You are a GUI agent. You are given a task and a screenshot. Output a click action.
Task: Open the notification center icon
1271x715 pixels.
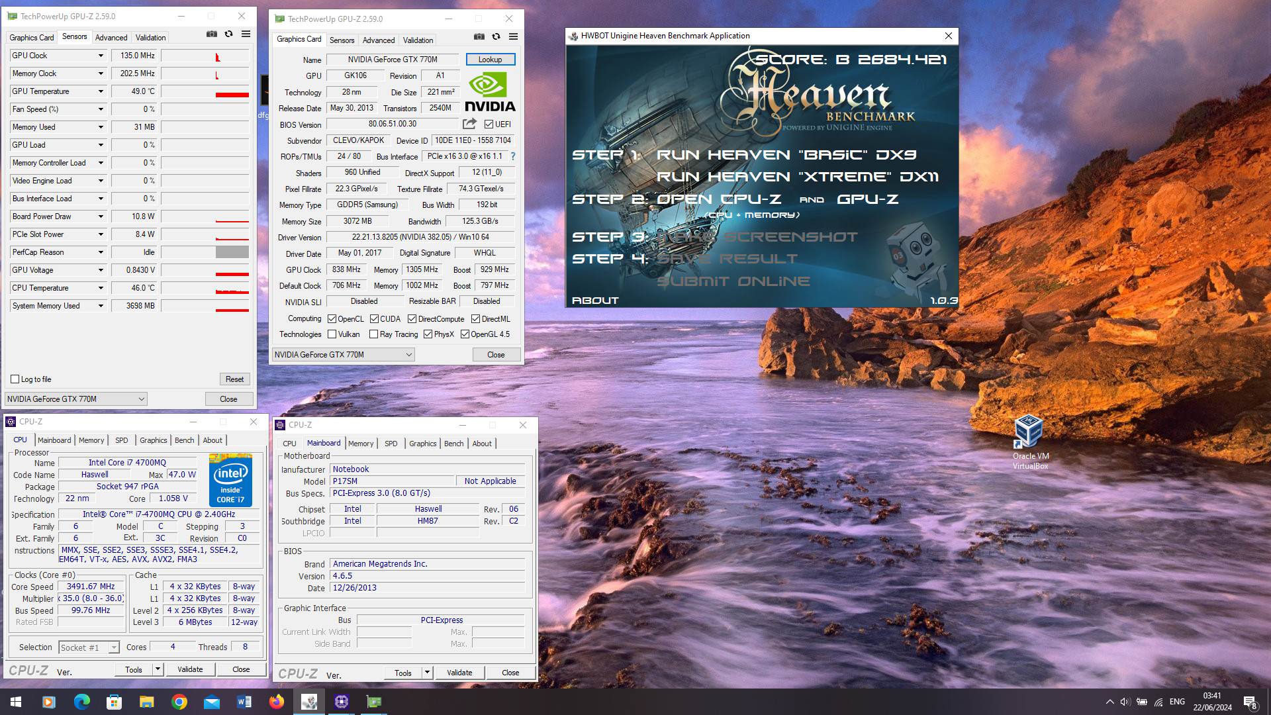click(x=1250, y=702)
